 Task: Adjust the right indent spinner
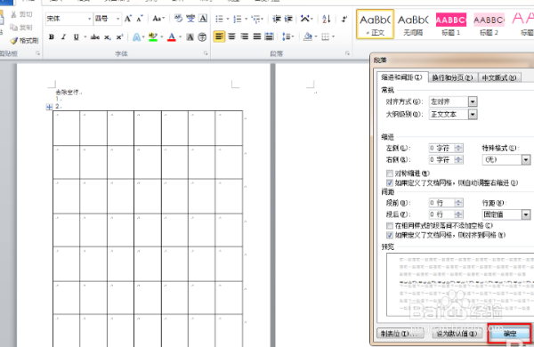pos(458,159)
